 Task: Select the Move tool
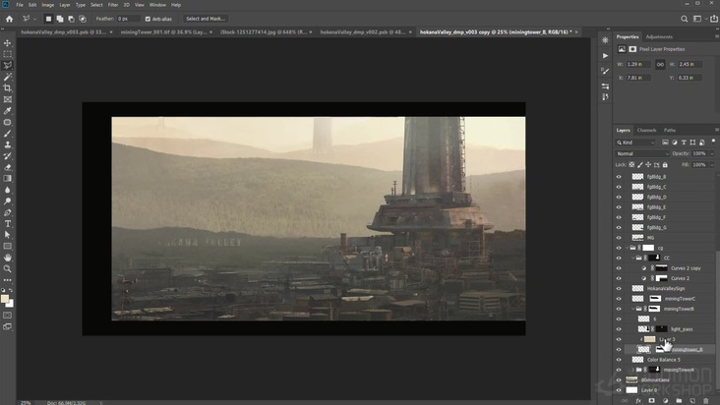7,42
